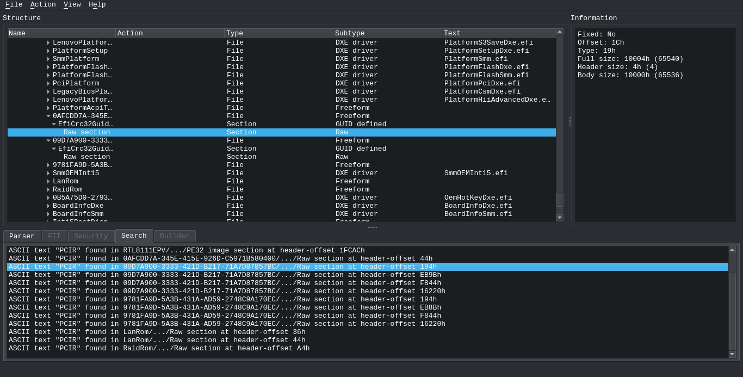The height and width of the screenshot is (377, 743).
Task: Open the Action menu
Action: [43, 5]
